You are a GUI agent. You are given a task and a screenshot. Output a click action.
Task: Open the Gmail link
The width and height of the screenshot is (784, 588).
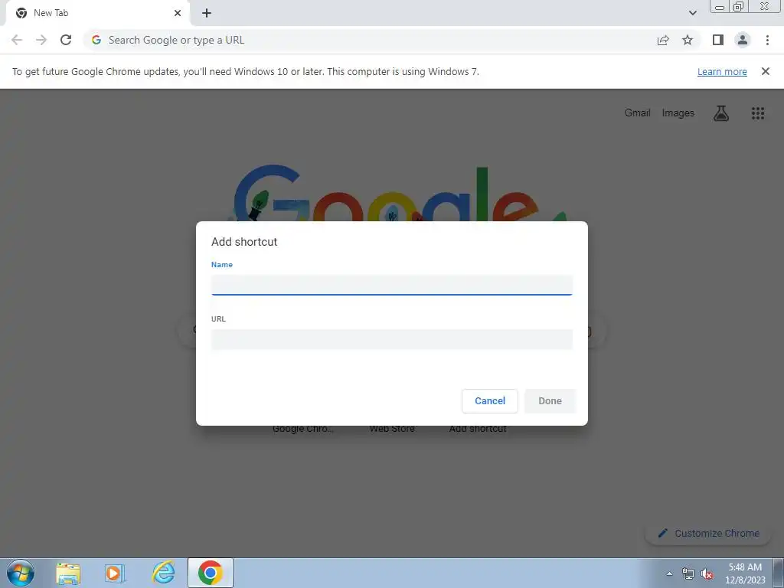[638, 113]
